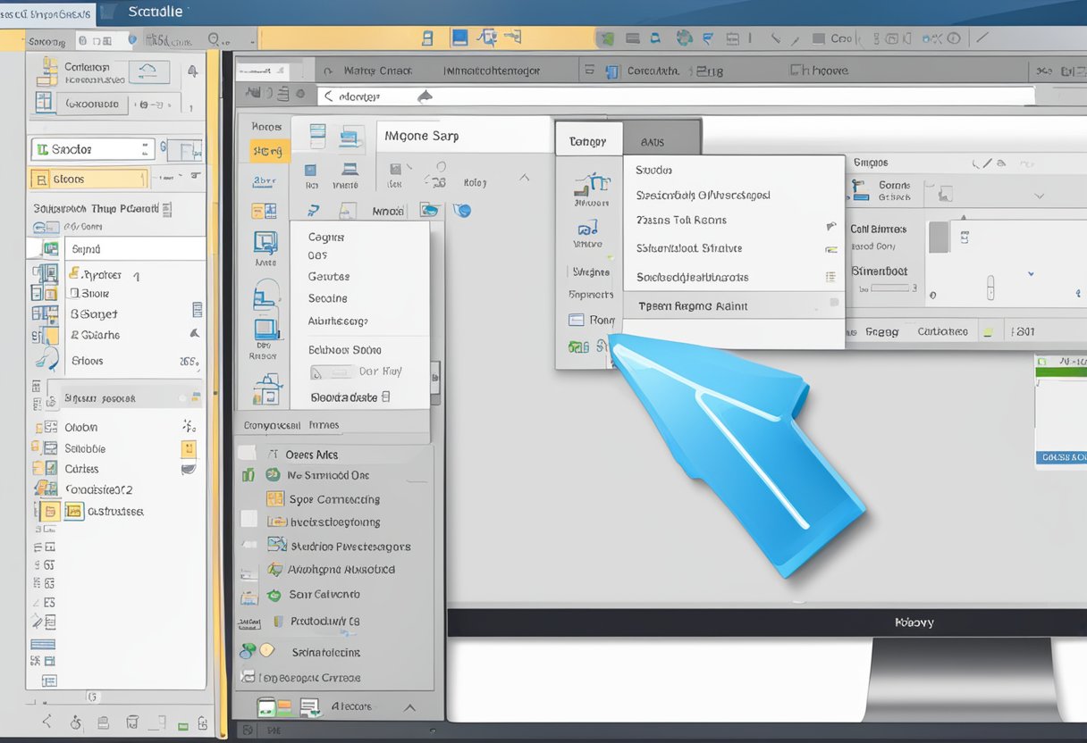
Task: Click the printer icon in the bottom toolbar
Action: (x=101, y=723)
